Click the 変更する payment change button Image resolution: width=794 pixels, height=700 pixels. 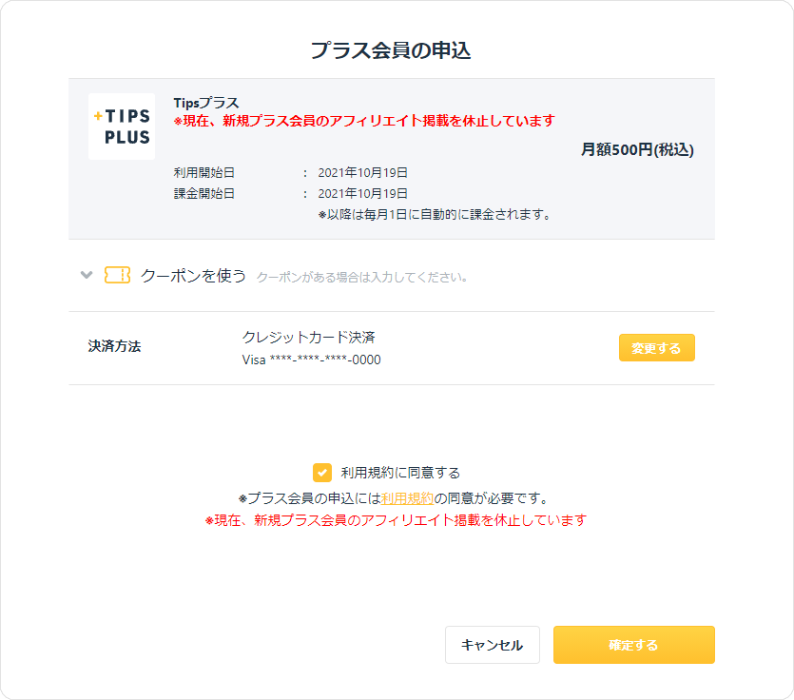coord(657,348)
